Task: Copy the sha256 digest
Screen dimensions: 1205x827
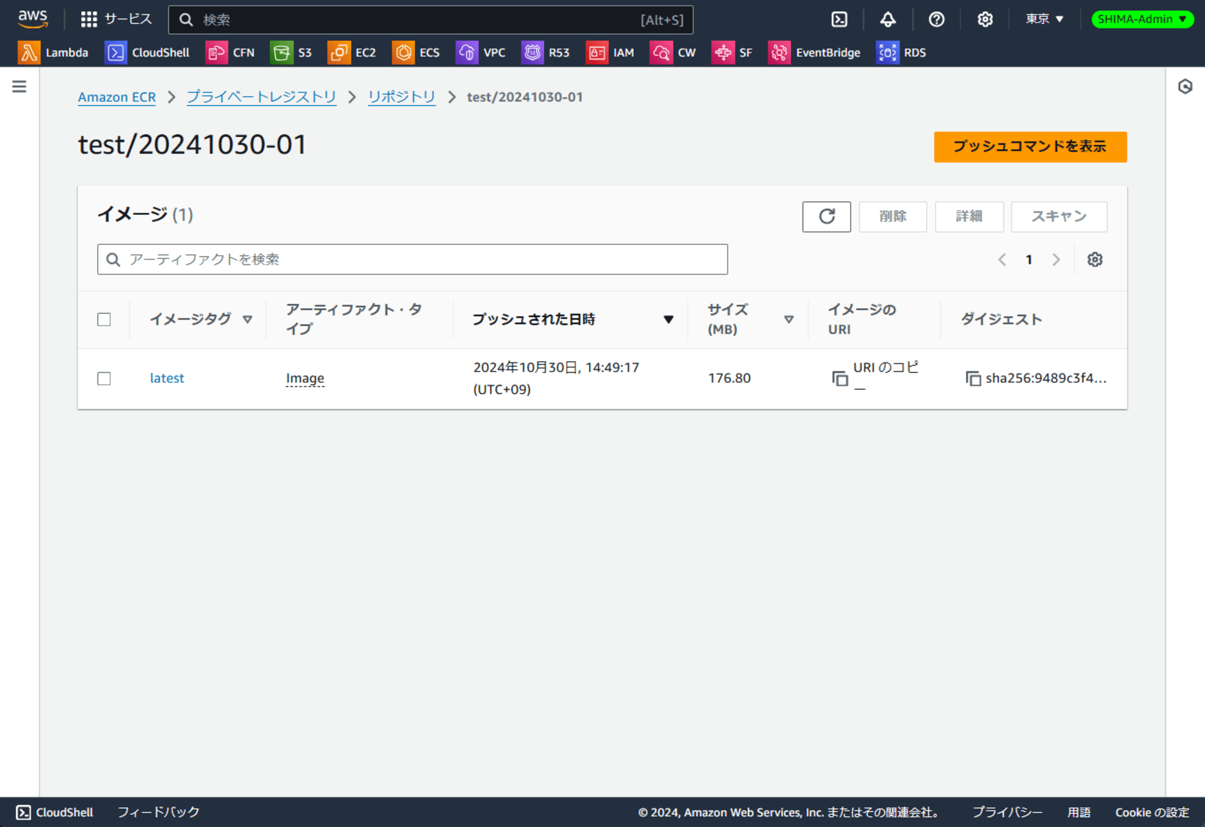Action: pos(972,379)
